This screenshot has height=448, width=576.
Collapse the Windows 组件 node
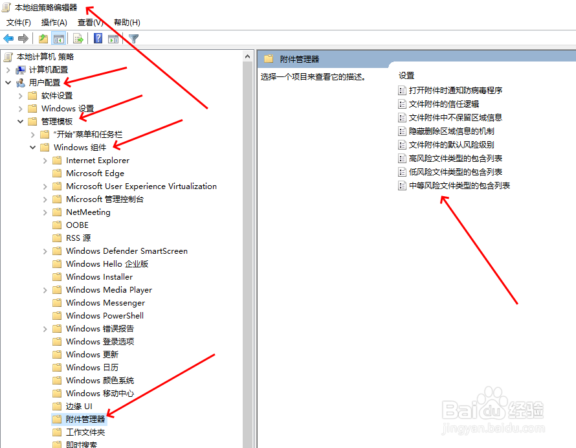(32, 147)
